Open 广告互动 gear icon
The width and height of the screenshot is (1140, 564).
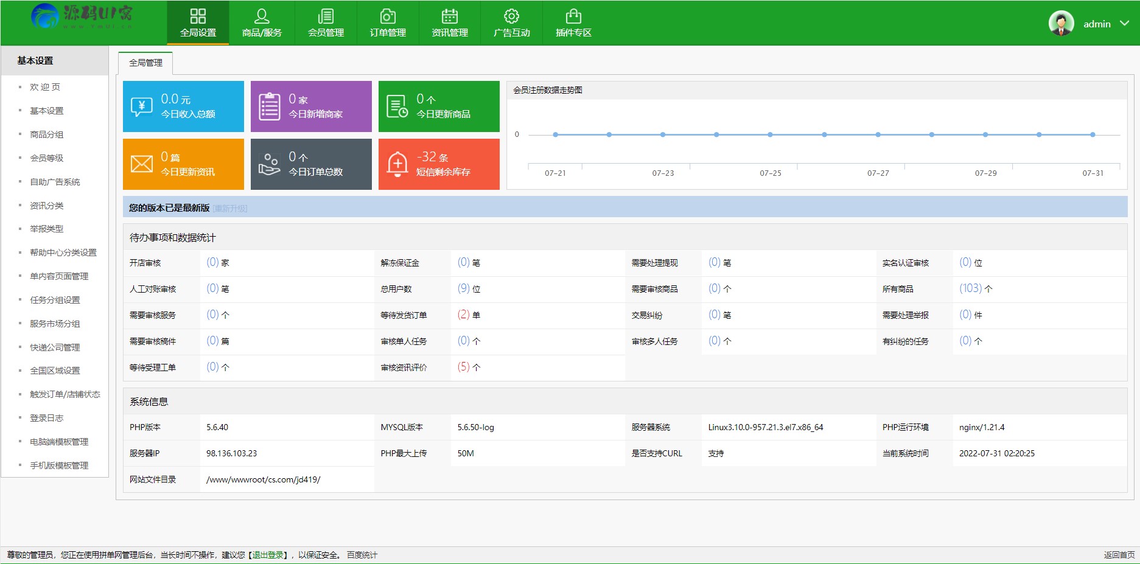click(x=511, y=16)
